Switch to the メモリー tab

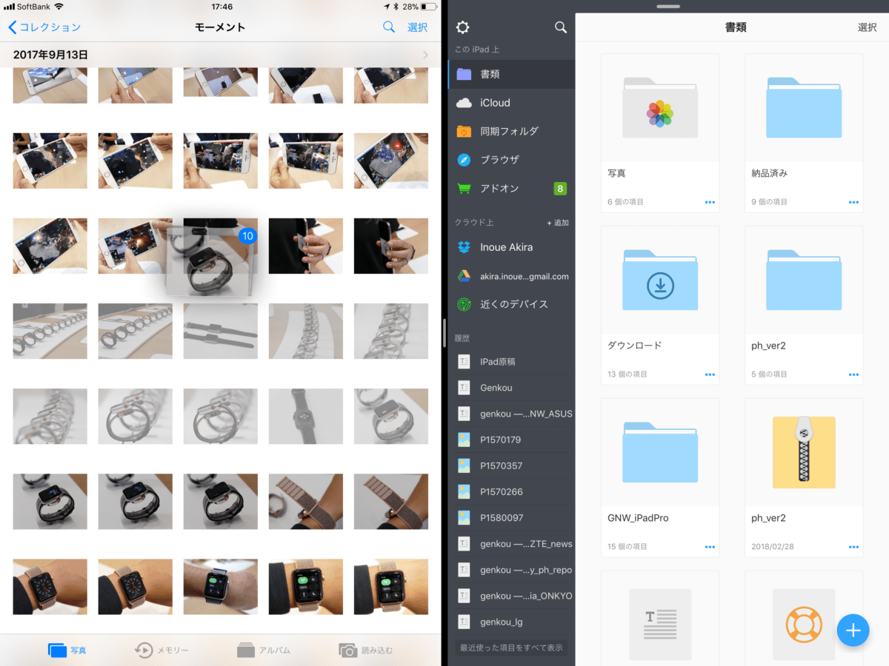[162, 650]
